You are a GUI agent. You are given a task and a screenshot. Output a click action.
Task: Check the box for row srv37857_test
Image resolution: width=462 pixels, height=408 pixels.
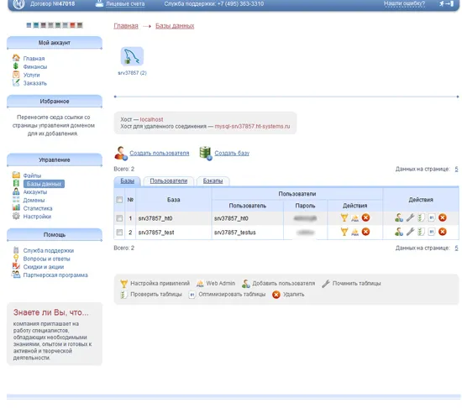pyautogui.click(x=119, y=233)
